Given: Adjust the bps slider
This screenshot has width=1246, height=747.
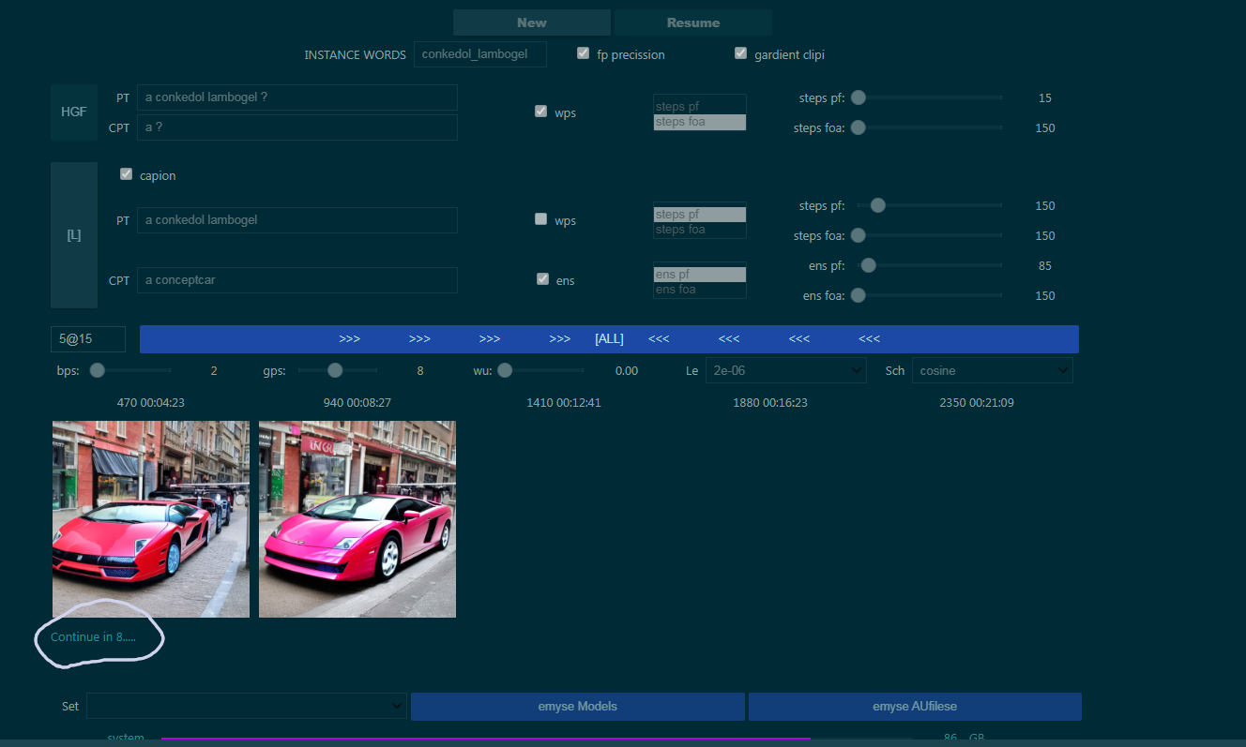Looking at the screenshot, I should click(x=129, y=370).
